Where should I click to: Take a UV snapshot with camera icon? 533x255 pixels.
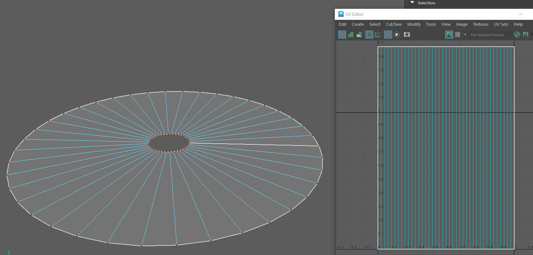[x=407, y=35]
